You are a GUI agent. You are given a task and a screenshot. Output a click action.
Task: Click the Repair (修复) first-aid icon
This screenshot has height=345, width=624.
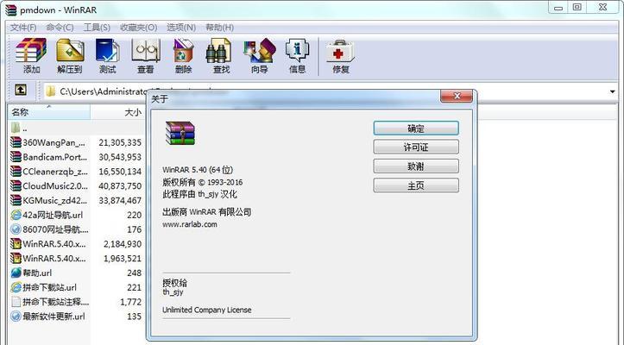tap(340, 51)
